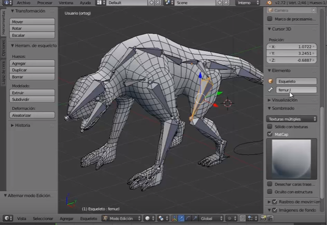The image size is (327, 225).
Task: Select the rotate manipulator arc icon
Action: pyautogui.click(x=187, y=219)
